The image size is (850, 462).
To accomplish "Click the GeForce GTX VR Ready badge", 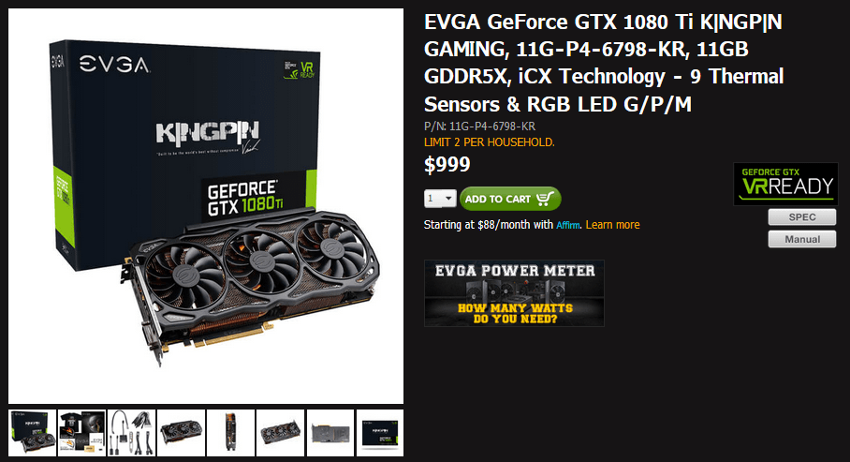I will point(785,184).
